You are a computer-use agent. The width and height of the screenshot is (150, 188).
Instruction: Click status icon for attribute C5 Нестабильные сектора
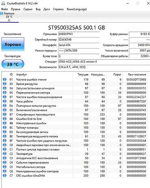pyautogui.click(x=4, y=167)
